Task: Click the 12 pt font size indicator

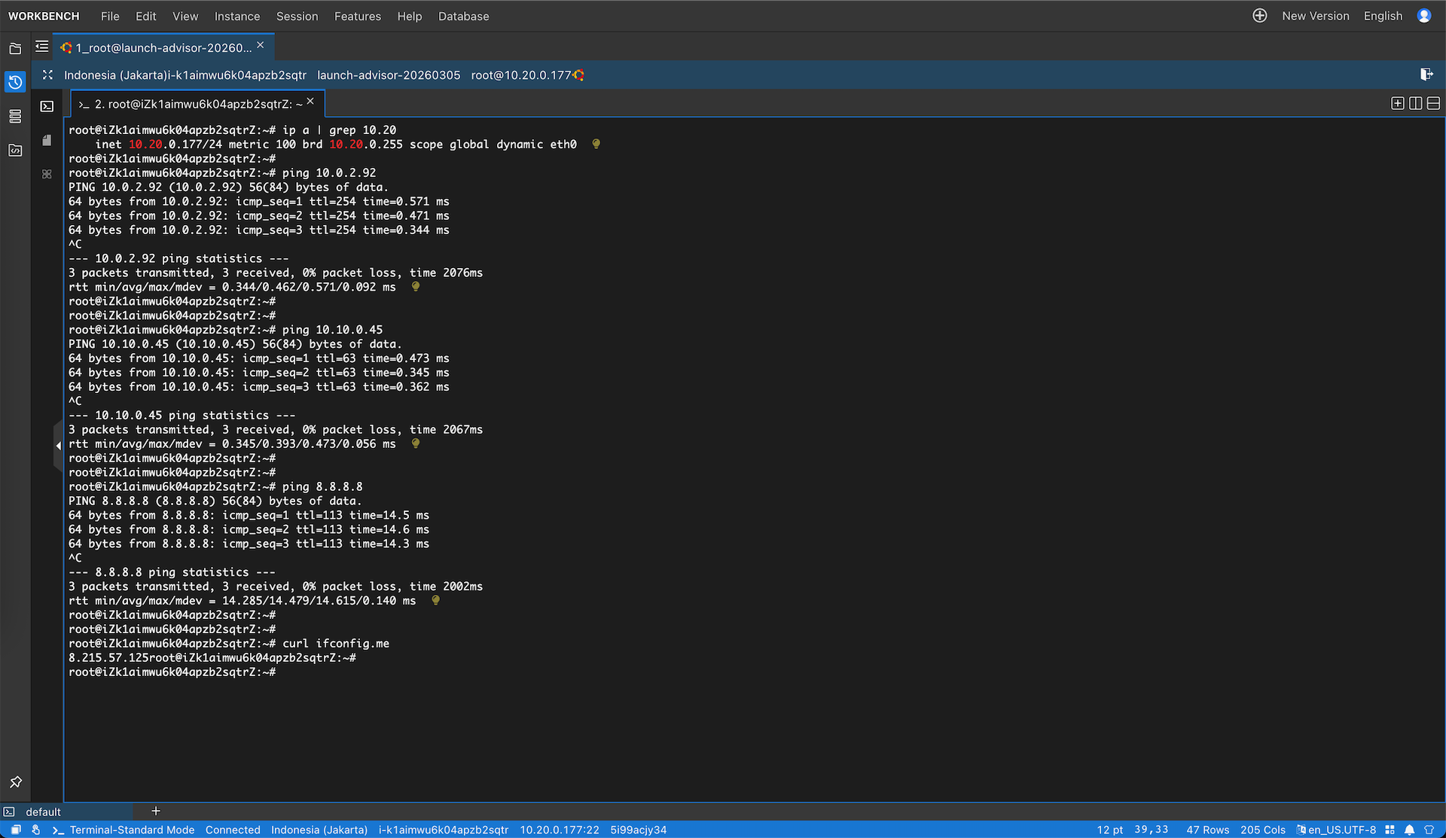Action: [x=1109, y=830]
